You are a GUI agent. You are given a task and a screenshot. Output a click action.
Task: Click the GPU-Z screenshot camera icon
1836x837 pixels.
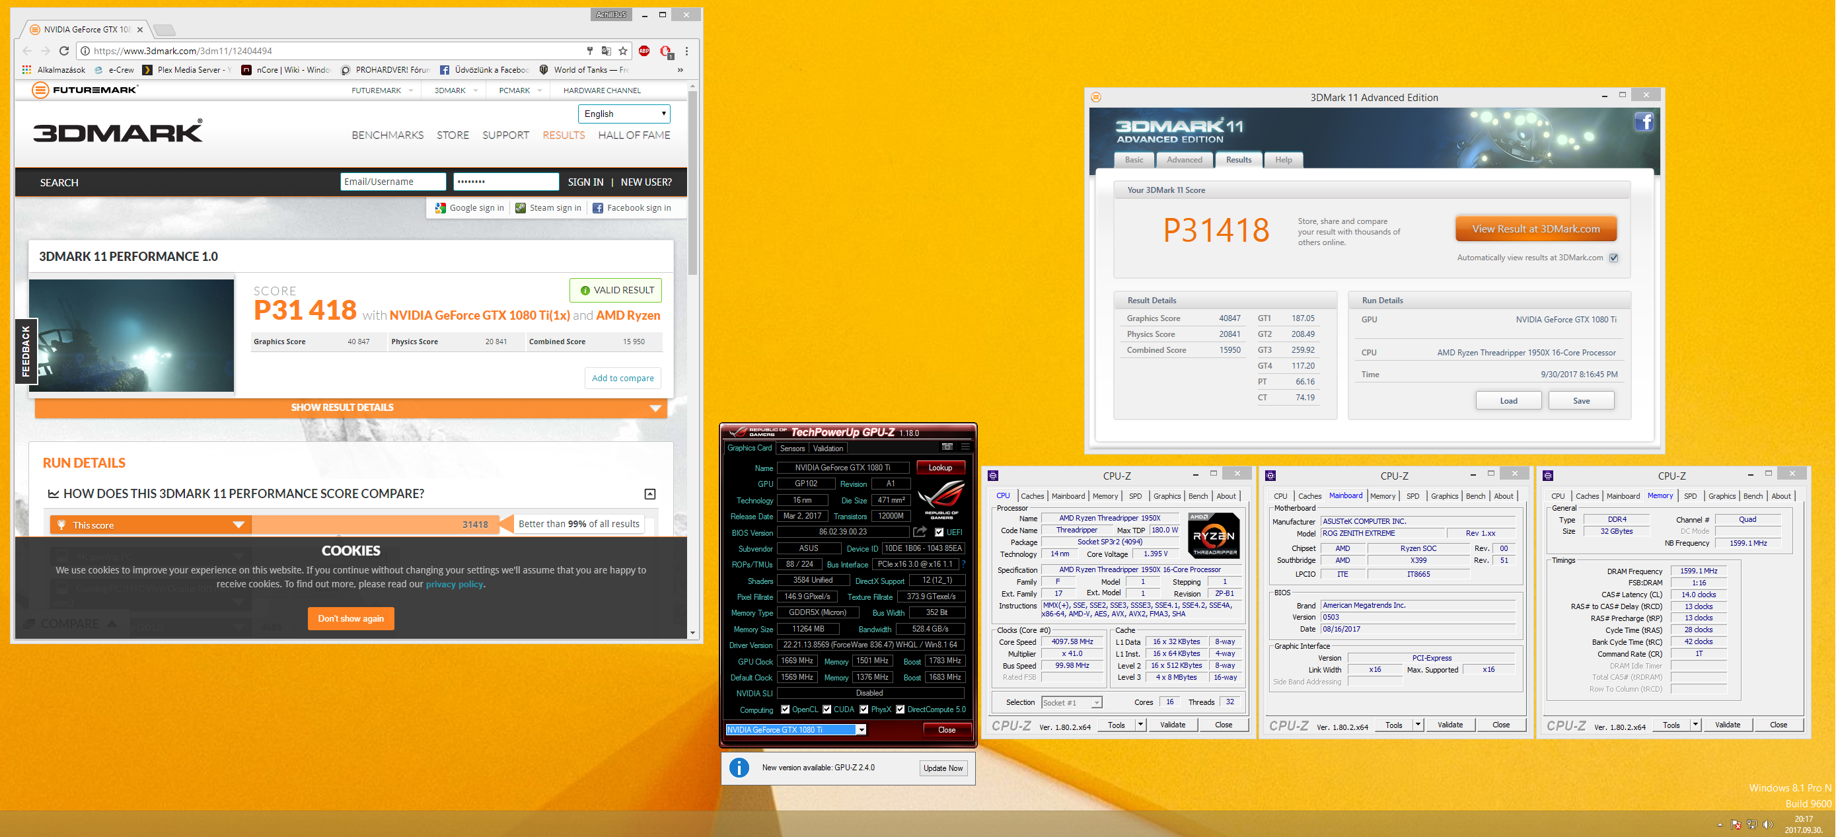coord(947,447)
